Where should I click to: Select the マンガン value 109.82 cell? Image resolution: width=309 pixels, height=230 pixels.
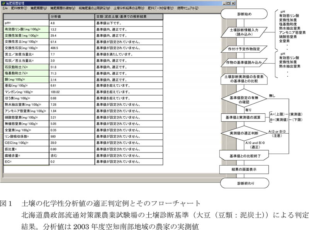[71, 92]
